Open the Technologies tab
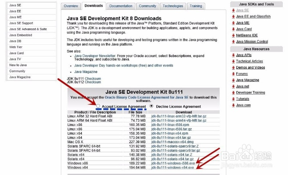The image size is (288, 175). [x=173, y=6]
